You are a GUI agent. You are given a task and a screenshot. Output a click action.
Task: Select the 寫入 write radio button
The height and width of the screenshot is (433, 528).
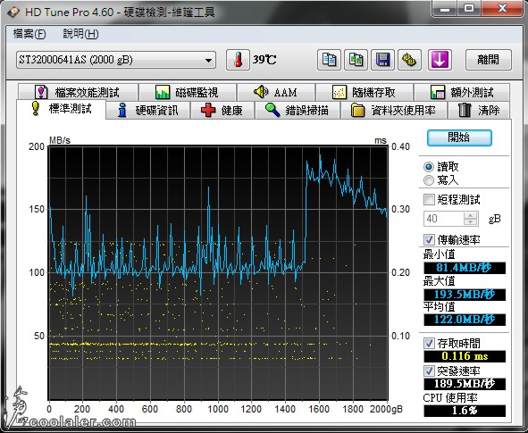(429, 180)
